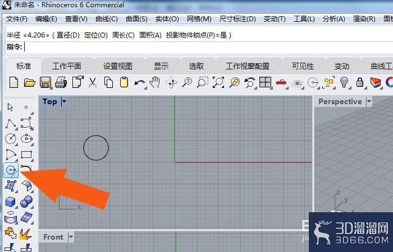This screenshot has height=252, width=393.
Task: Click the padlock lock icon
Action: [x=360, y=82]
